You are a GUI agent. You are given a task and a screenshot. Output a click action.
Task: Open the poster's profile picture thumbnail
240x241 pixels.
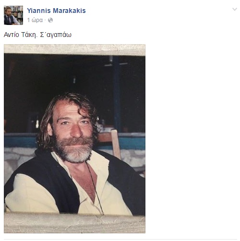13,15
